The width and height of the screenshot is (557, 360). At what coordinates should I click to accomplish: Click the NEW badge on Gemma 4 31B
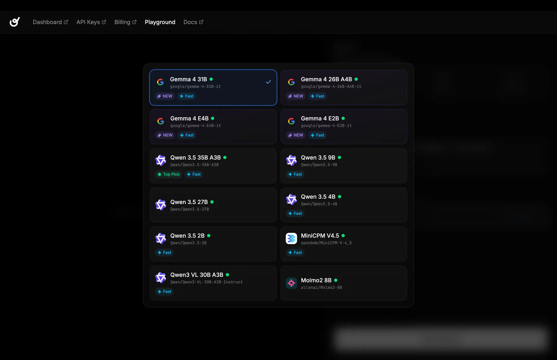tap(165, 96)
